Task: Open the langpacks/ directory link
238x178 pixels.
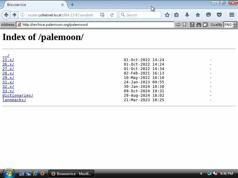Action: coord(14,100)
